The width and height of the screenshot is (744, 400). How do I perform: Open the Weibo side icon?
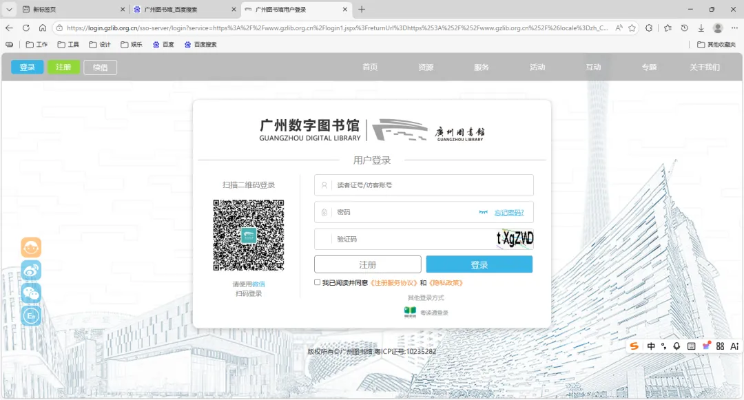pos(31,270)
